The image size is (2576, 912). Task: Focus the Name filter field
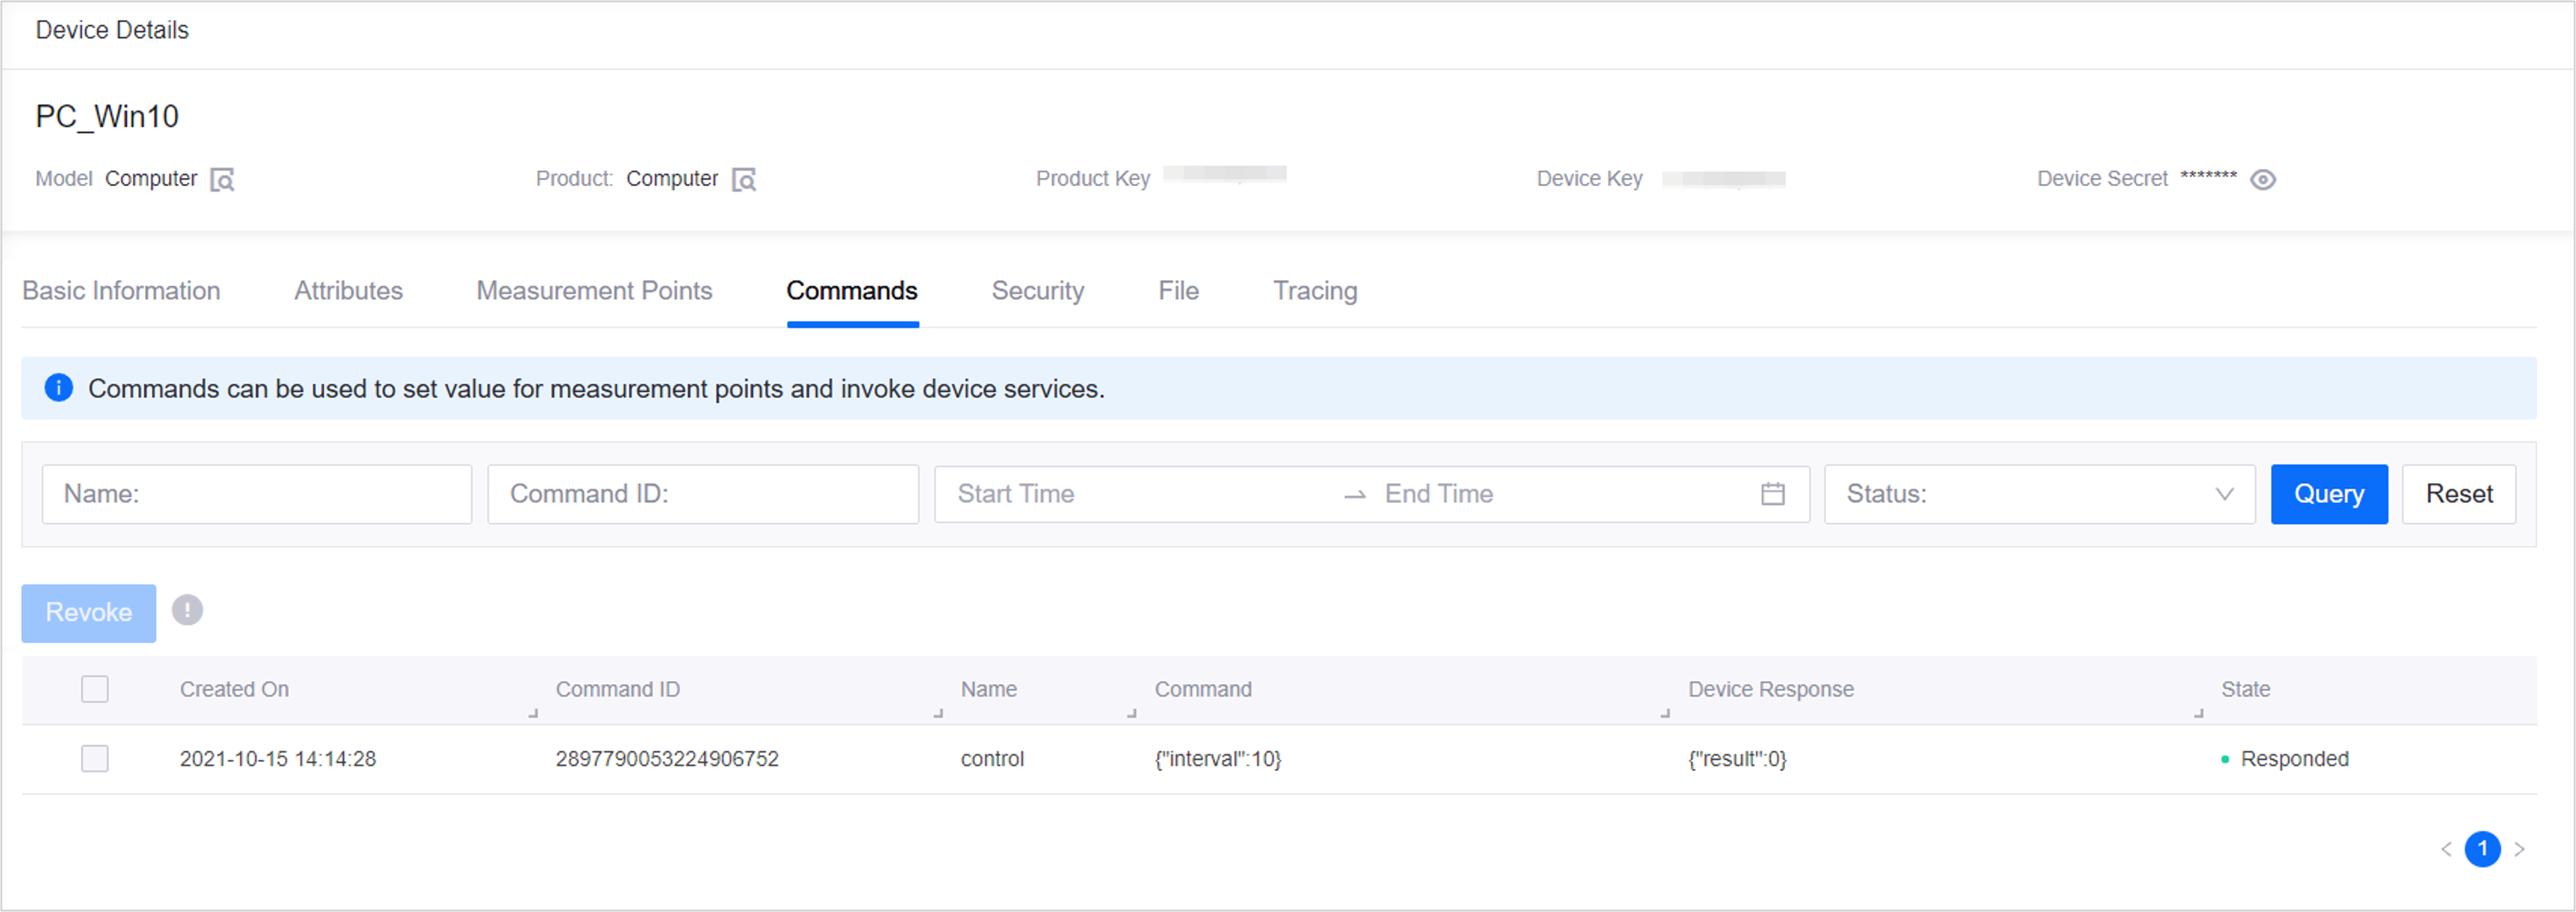[x=257, y=494]
